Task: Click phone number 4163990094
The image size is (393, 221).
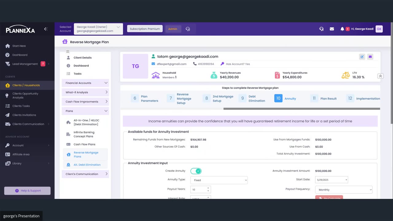Action: [x=206, y=64]
